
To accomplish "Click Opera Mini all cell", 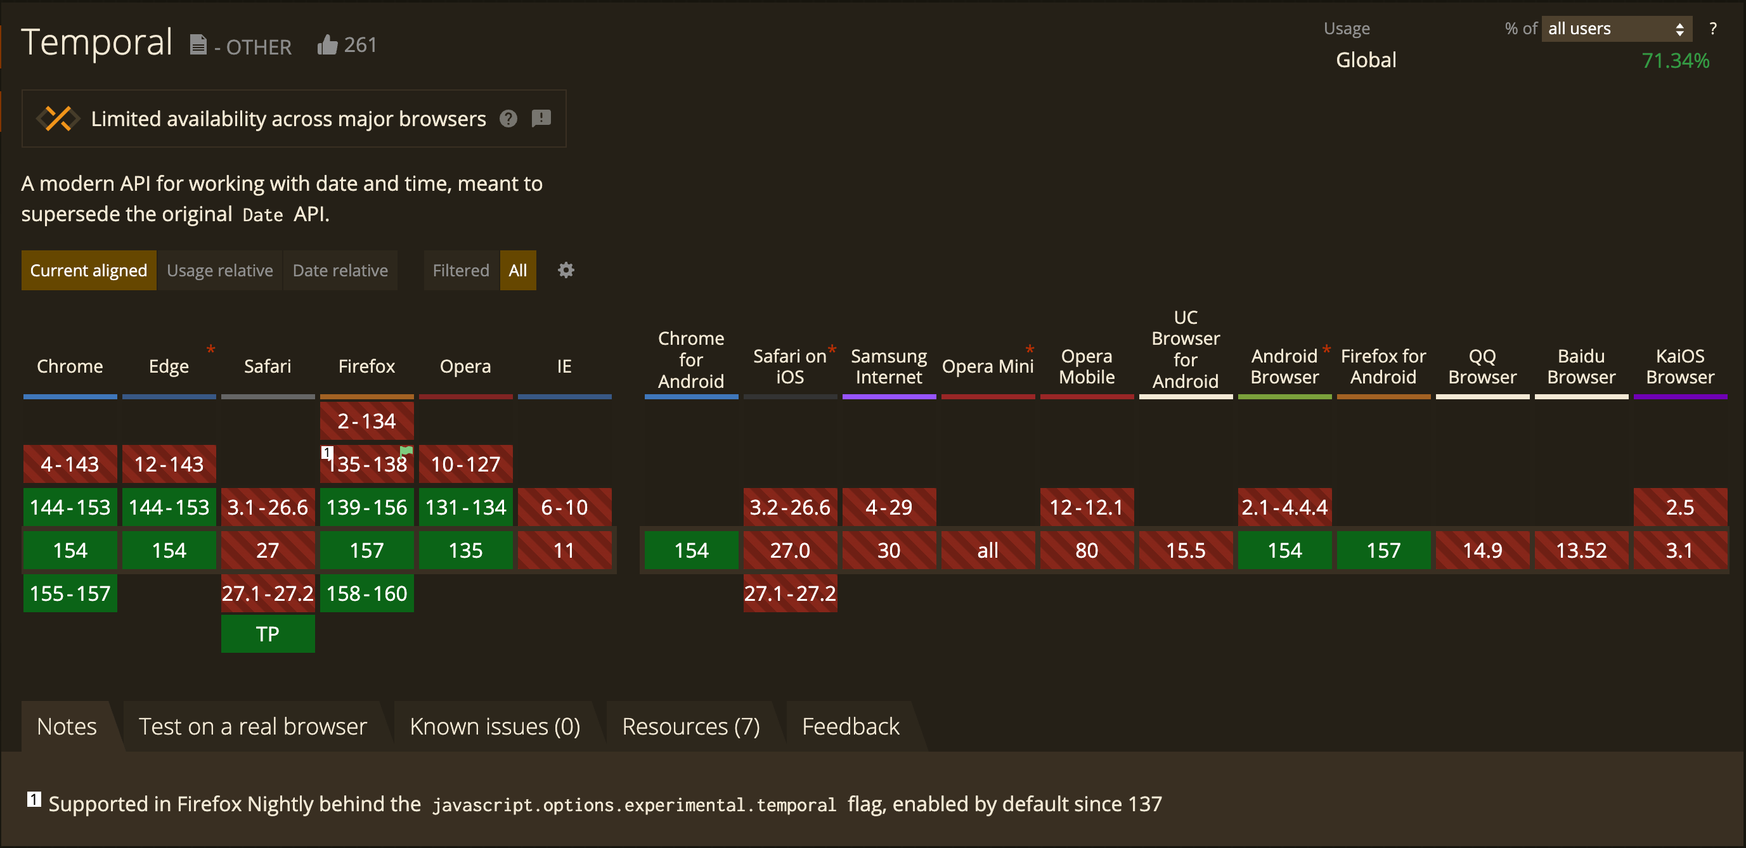I will pyautogui.click(x=988, y=550).
